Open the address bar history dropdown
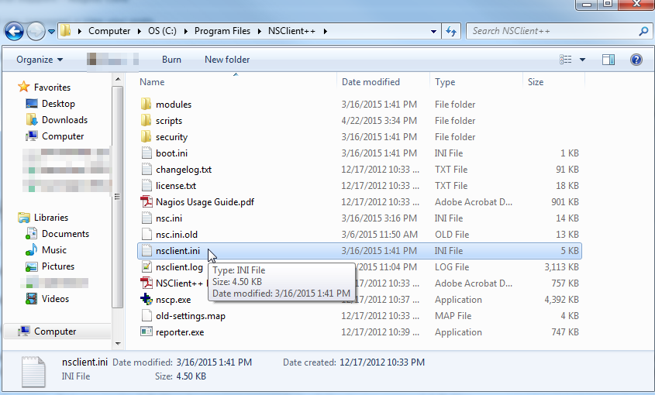Screen dimensions: 655x395 click(433, 31)
